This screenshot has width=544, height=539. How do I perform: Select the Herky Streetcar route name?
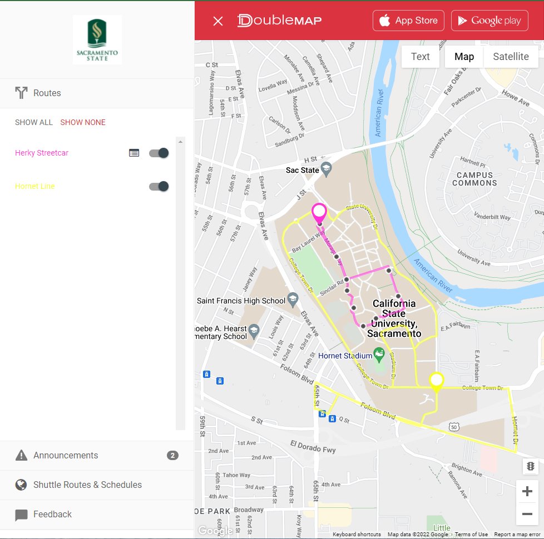point(42,153)
